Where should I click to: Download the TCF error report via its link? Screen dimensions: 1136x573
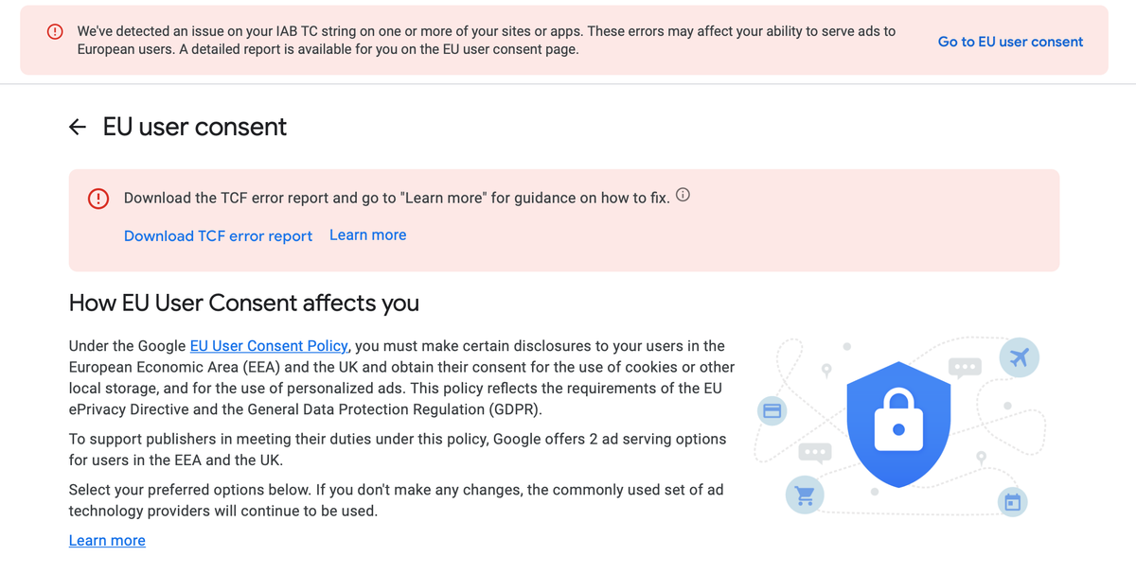[218, 235]
